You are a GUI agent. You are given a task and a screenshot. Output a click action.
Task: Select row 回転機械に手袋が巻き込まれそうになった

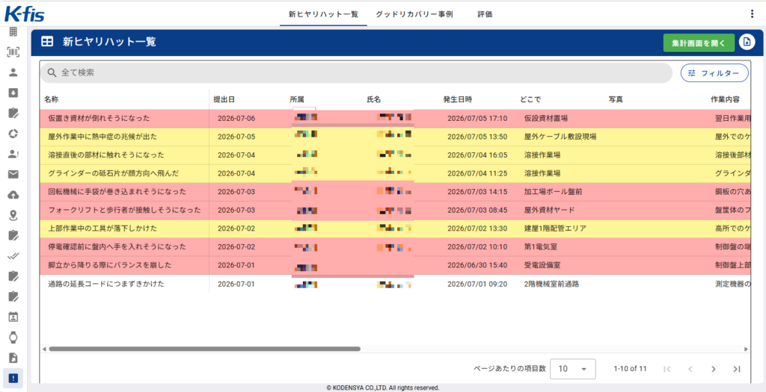point(395,192)
